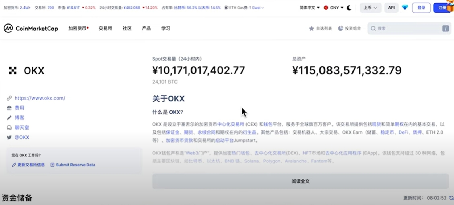Click the ¥10,171,017,402.77 spot volume value
Screen dimensions: 454x205
(x=199, y=70)
